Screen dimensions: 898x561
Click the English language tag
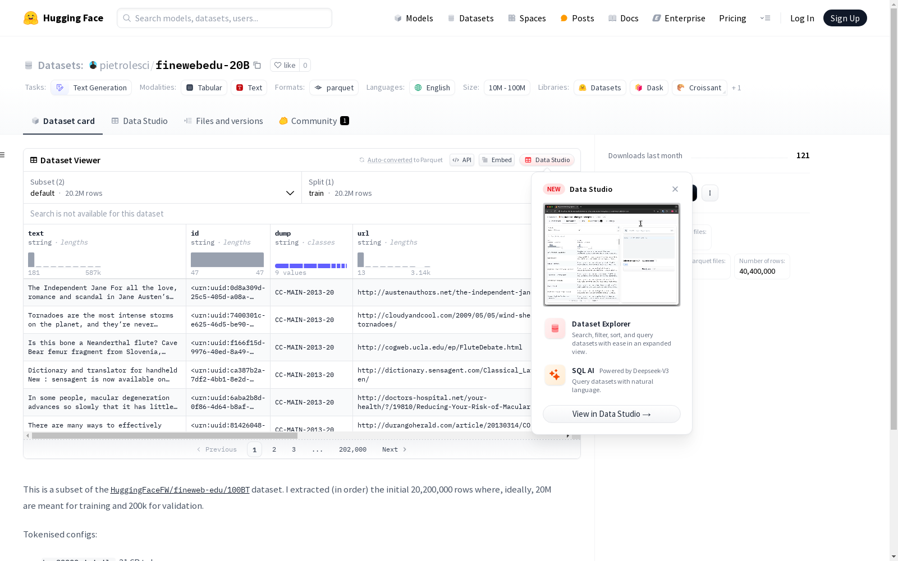[432, 88]
